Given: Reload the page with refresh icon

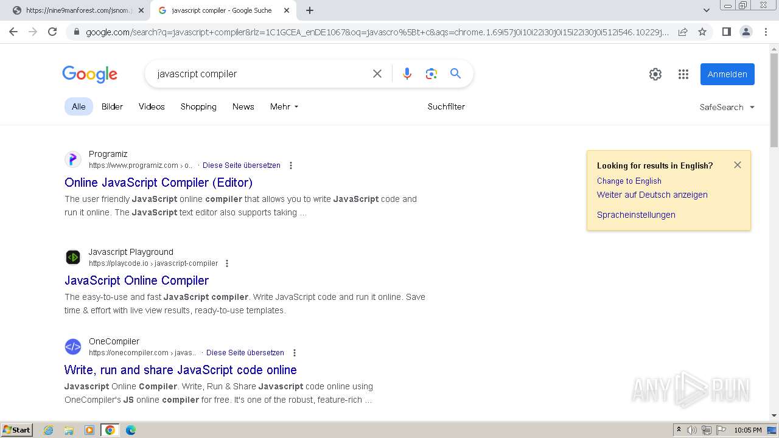Looking at the screenshot, I should [52, 32].
